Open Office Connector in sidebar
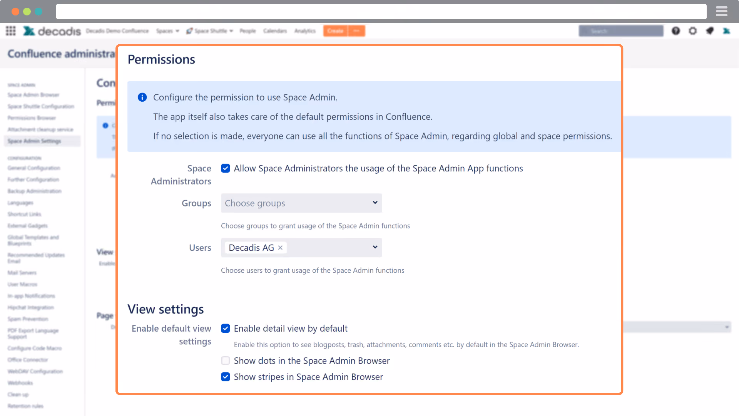 28,360
